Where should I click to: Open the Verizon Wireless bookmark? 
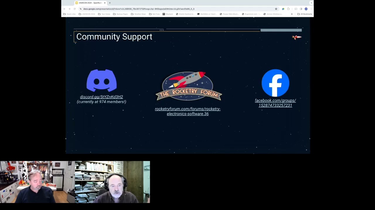pos(273,14)
